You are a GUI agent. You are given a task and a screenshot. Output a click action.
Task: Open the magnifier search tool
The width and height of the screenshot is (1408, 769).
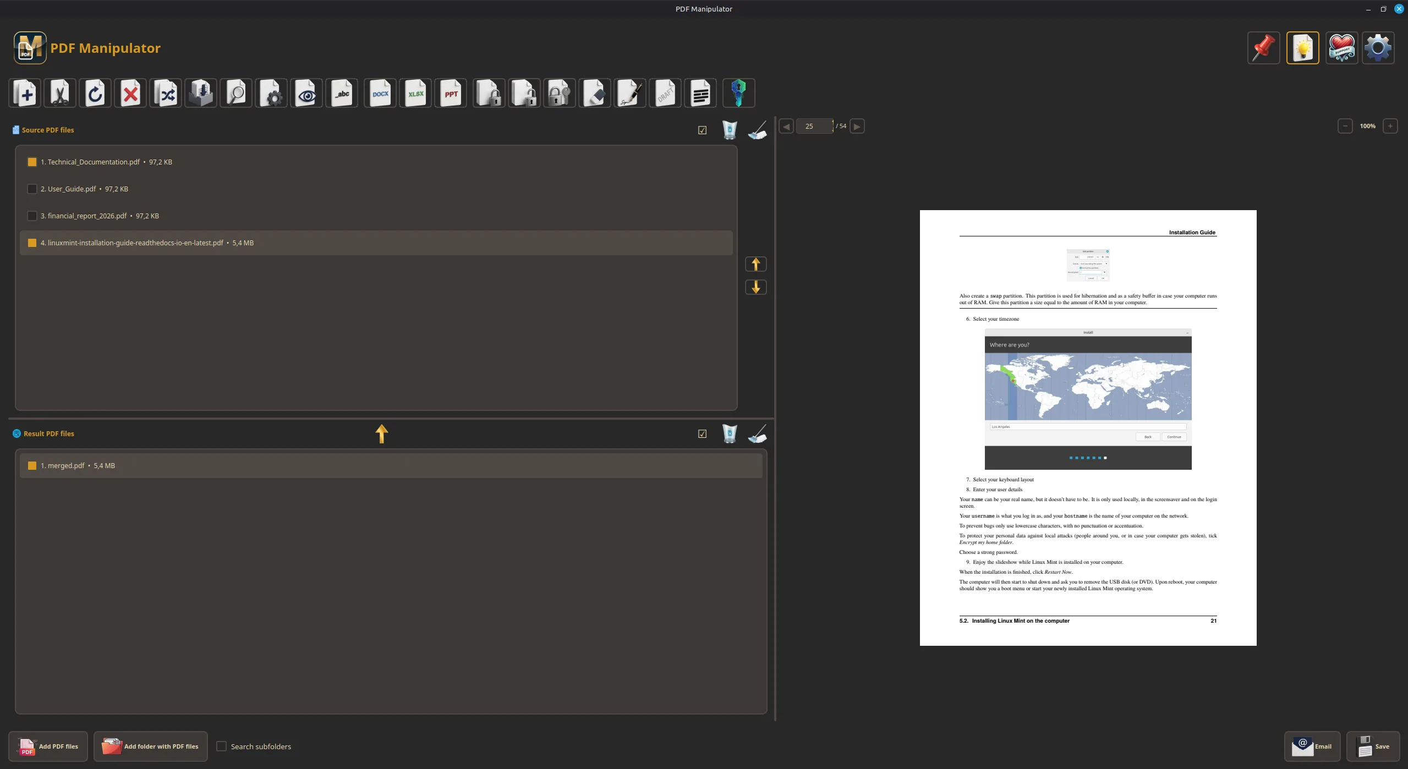point(236,93)
